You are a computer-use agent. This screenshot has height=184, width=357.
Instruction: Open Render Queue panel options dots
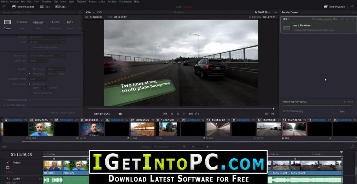tap(353, 12)
